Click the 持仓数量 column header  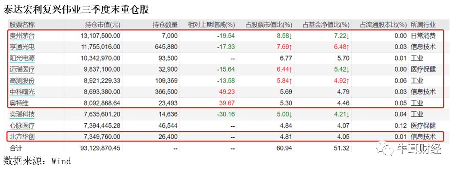pos(165,25)
